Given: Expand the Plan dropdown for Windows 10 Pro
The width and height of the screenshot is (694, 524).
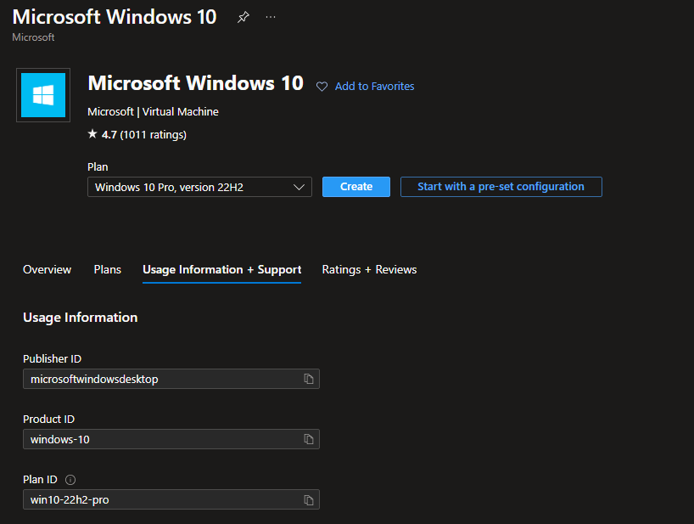Looking at the screenshot, I should 199,187.
